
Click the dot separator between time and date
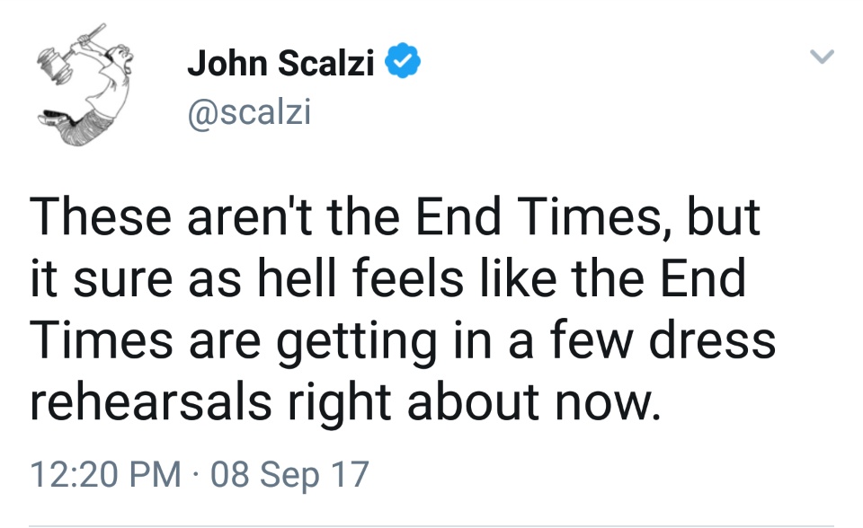pyautogui.click(x=195, y=474)
